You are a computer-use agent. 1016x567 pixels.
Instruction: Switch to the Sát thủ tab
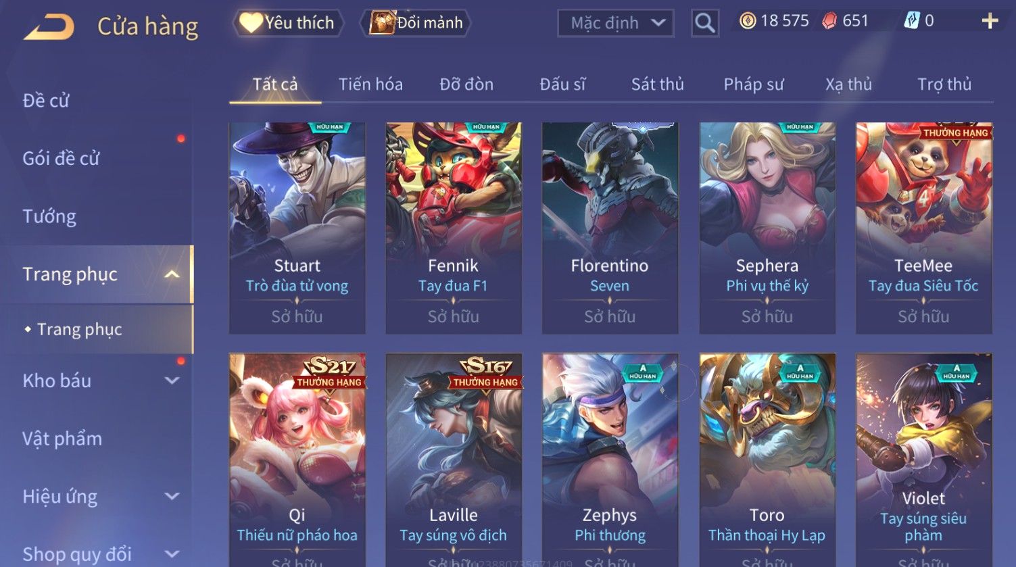(x=657, y=84)
